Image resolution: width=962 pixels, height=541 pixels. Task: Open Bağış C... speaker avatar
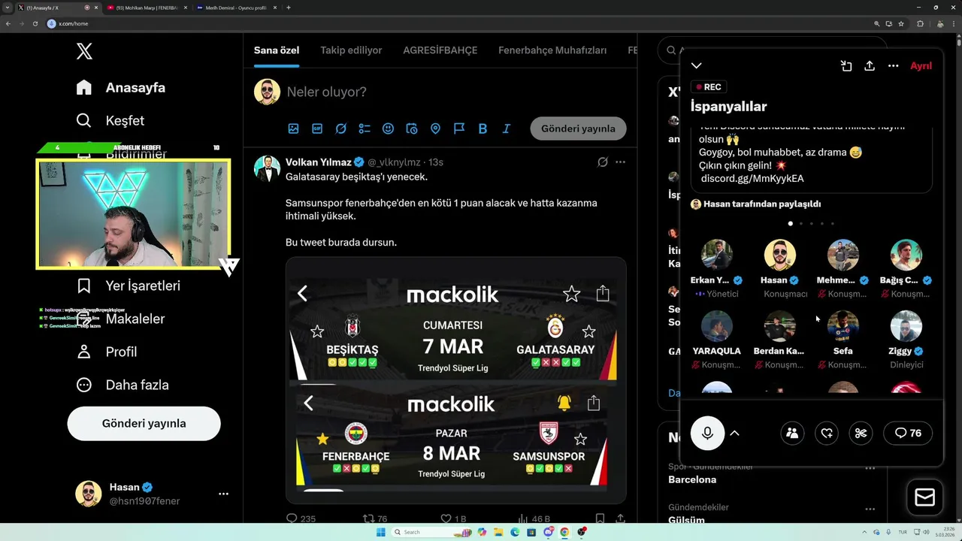click(x=906, y=255)
